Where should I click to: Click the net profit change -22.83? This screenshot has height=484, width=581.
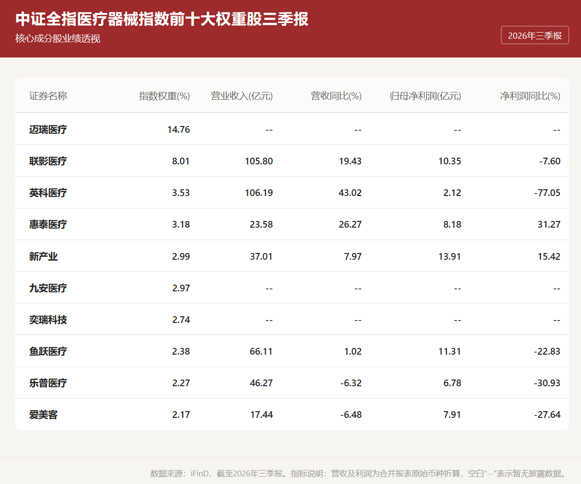tap(547, 351)
